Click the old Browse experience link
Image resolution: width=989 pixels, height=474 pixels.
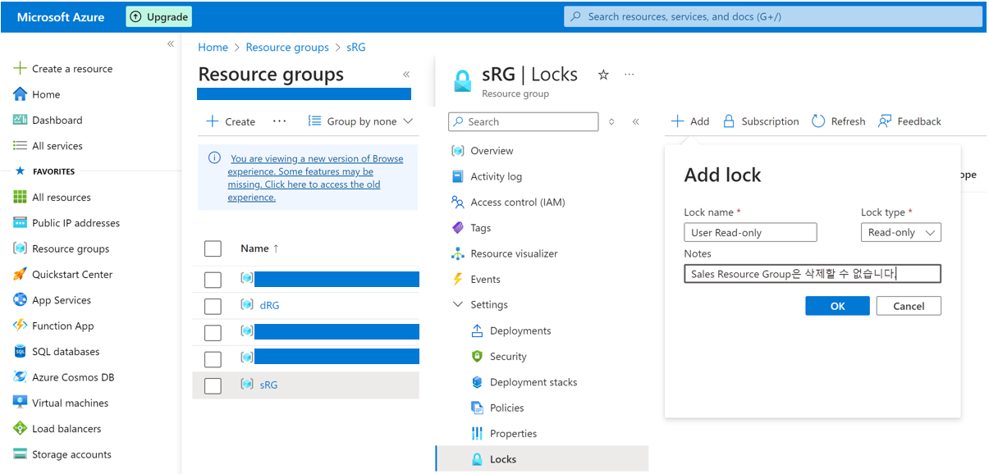315,178
